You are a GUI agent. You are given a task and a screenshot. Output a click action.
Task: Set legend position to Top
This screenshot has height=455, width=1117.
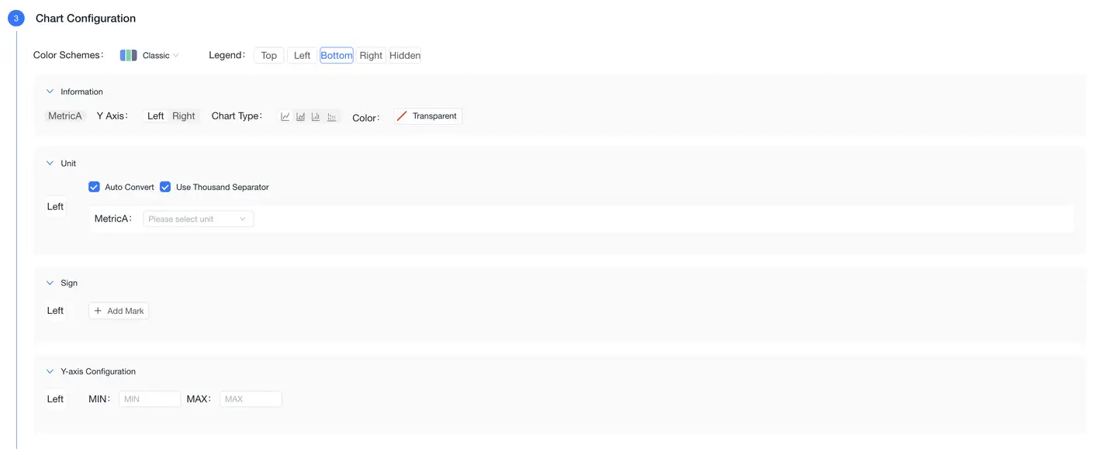pyautogui.click(x=269, y=56)
